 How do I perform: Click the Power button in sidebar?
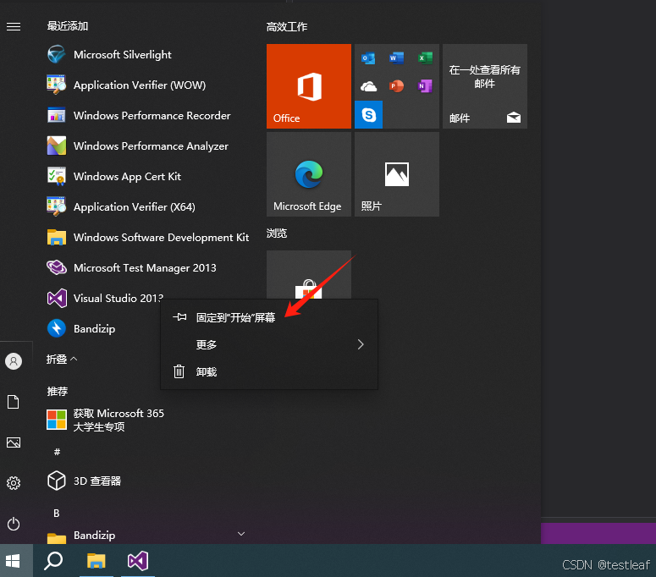coord(14,524)
